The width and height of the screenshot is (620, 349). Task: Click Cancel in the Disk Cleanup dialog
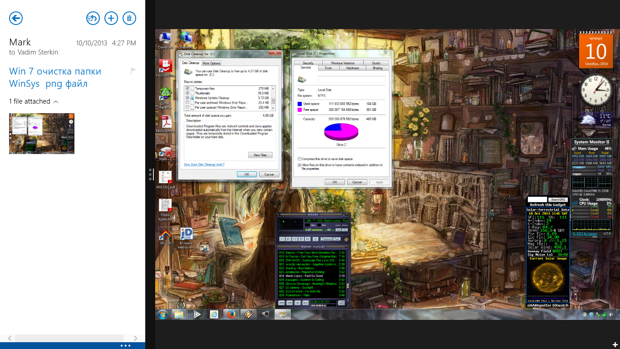[269, 174]
